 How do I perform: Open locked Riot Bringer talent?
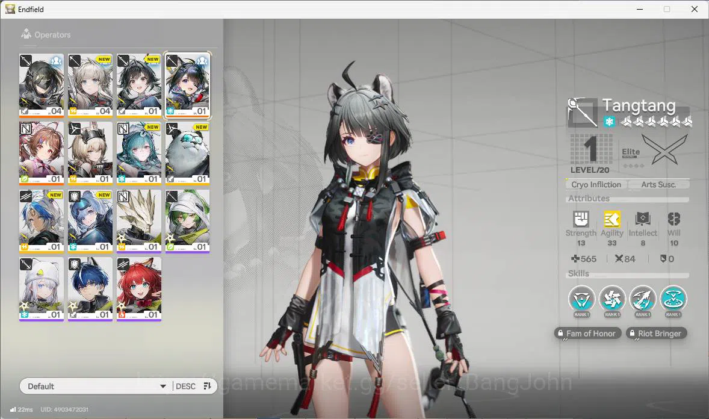(657, 334)
